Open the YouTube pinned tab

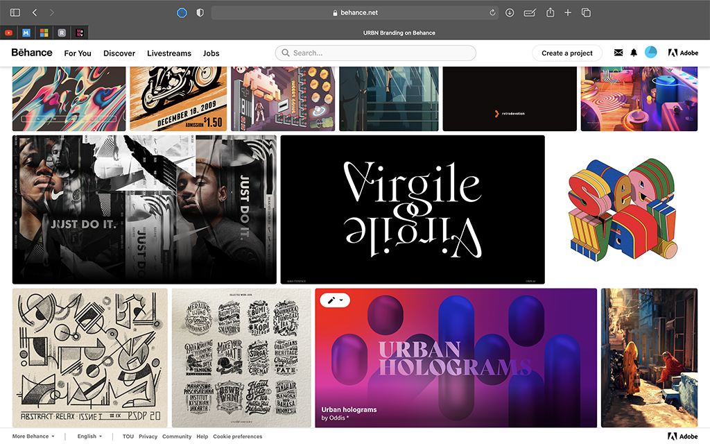point(8,33)
